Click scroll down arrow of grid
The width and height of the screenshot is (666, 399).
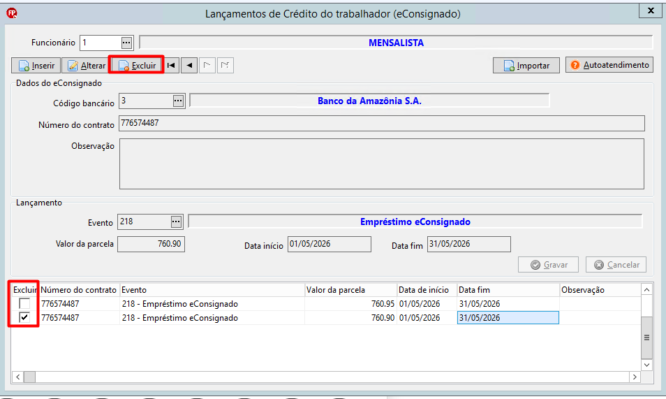[x=646, y=365]
